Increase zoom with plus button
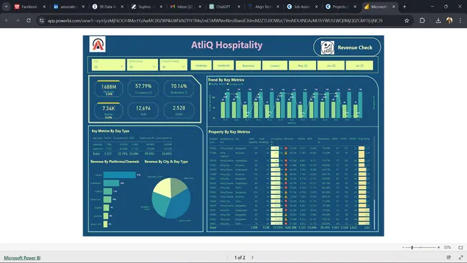 [x=438, y=247]
